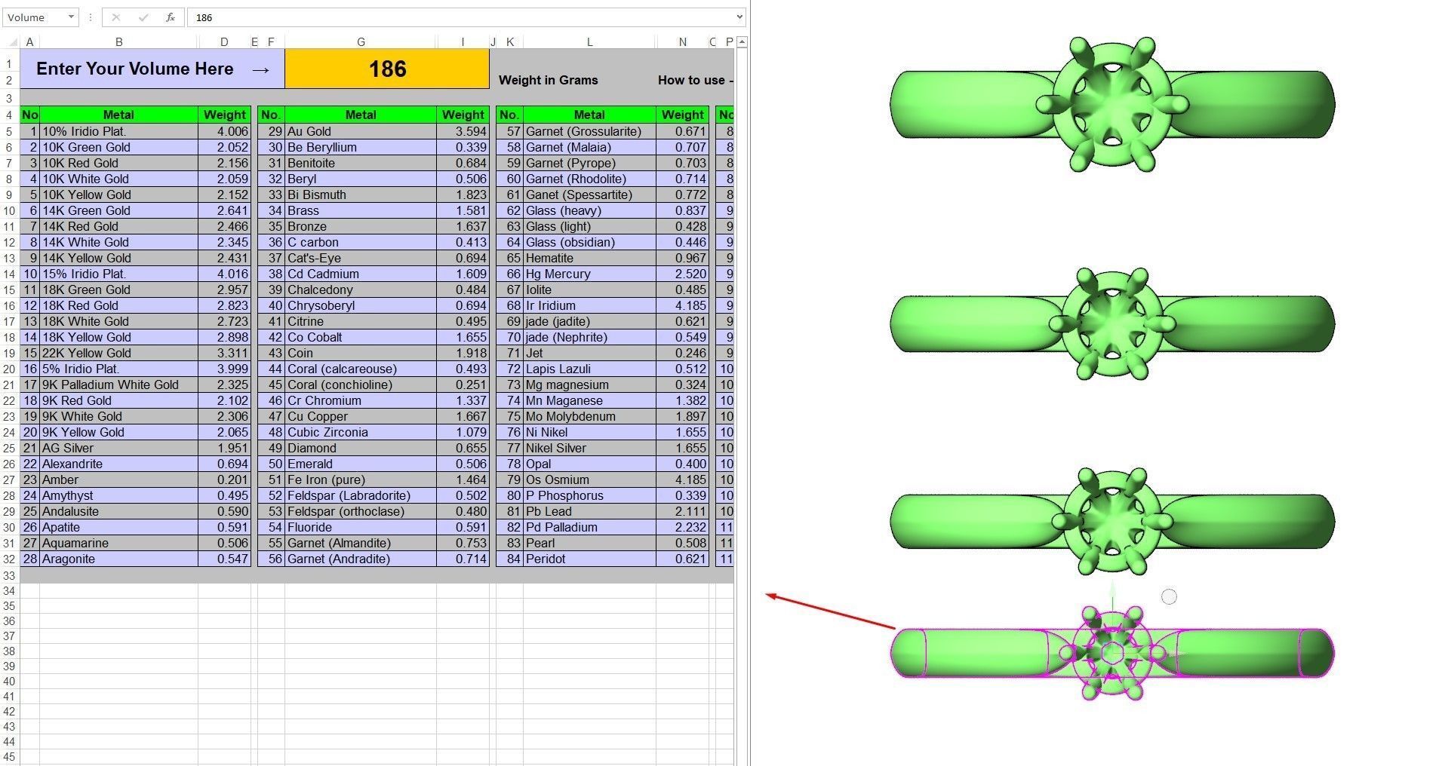Click the 'Enter Your Volume Here' cell

pos(152,69)
